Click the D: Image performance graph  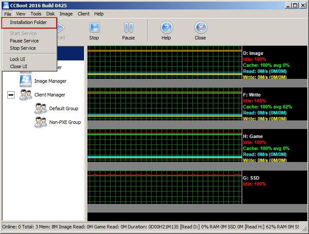(x=165, y=63)
